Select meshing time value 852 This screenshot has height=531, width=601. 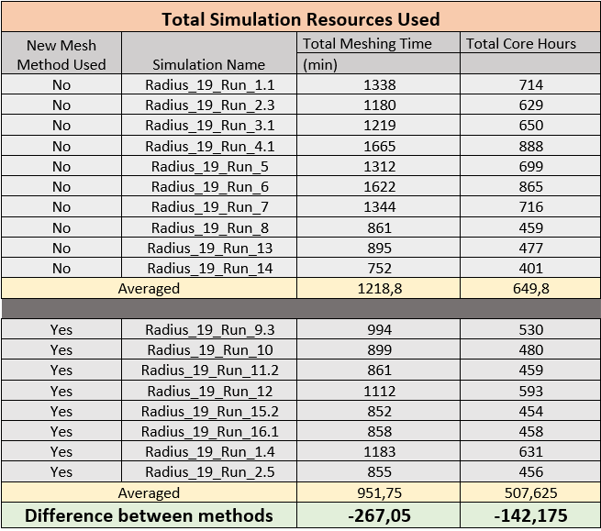point(380,411)
